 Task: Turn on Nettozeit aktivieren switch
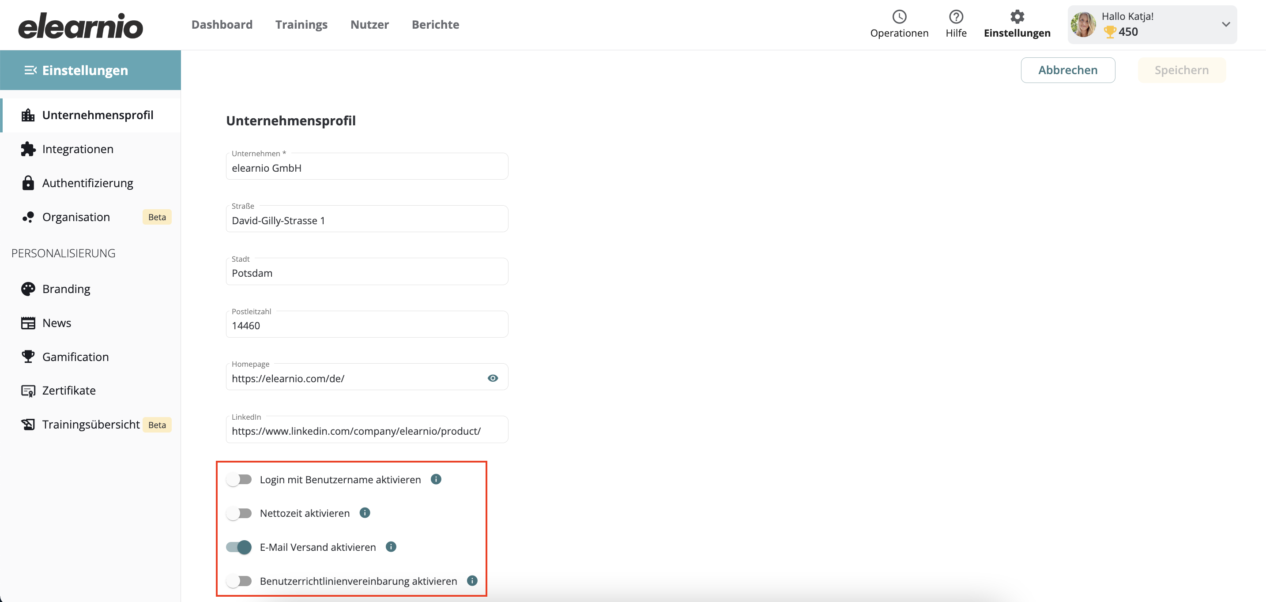239,514
